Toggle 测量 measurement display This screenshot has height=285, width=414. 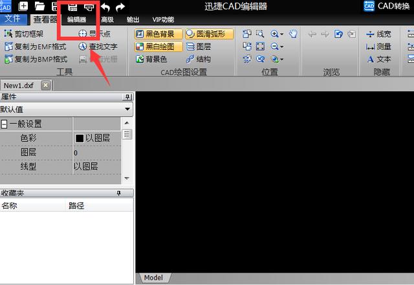[378, 47]
